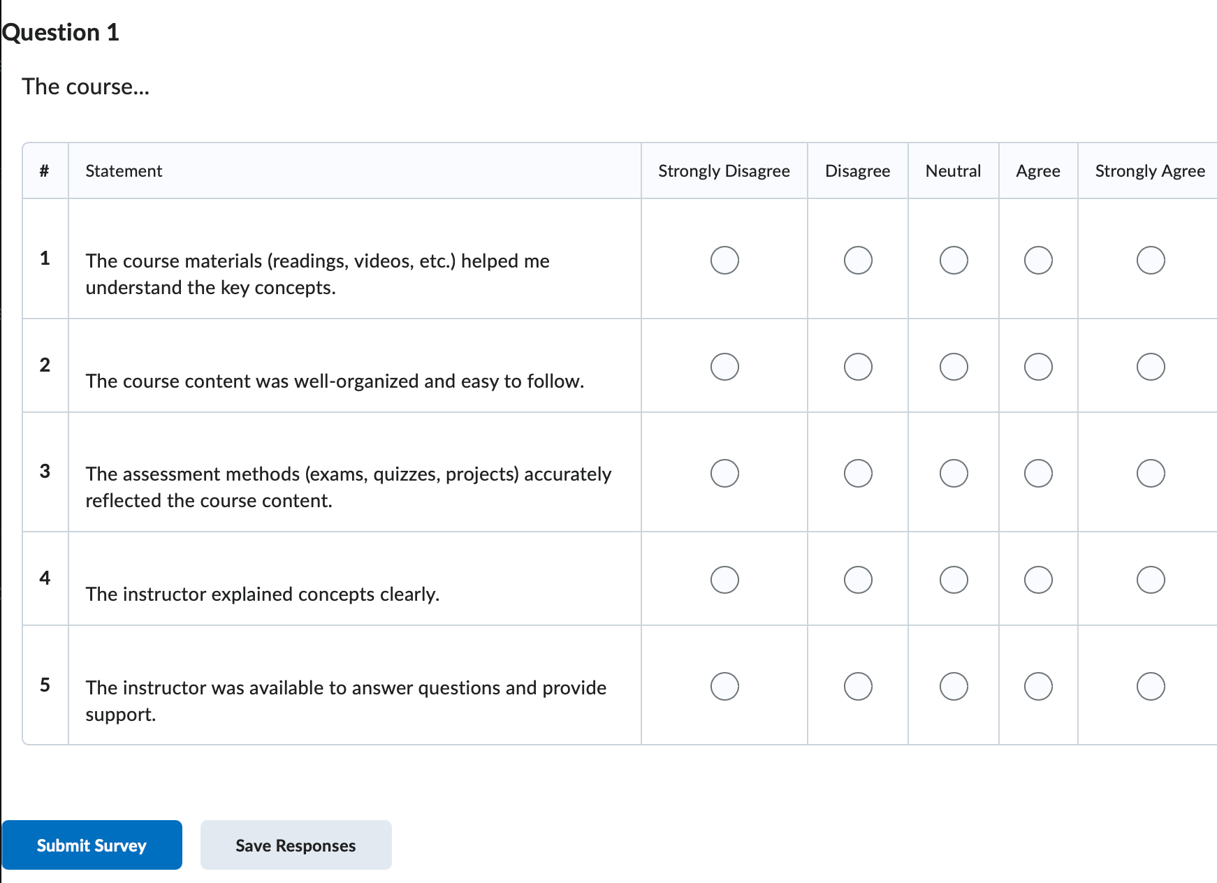The image size is (1217, 883).
Task: Select Agree for statement 3
Action: [1038, 473]
